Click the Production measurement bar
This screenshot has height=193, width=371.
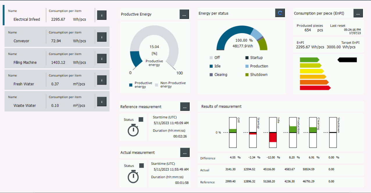pyautogui.click(x=293, y=132)
